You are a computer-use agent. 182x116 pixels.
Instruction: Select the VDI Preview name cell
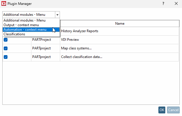click(70, 40)
